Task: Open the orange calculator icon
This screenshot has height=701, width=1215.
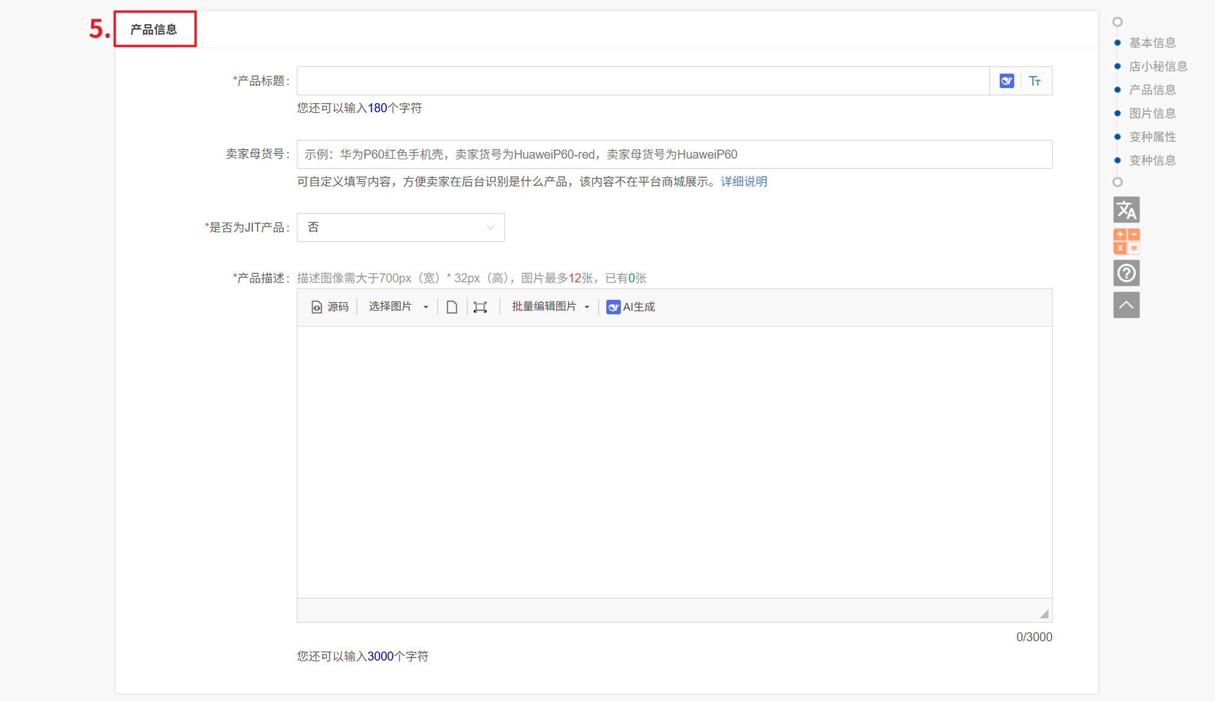Action: [1126, 241]
